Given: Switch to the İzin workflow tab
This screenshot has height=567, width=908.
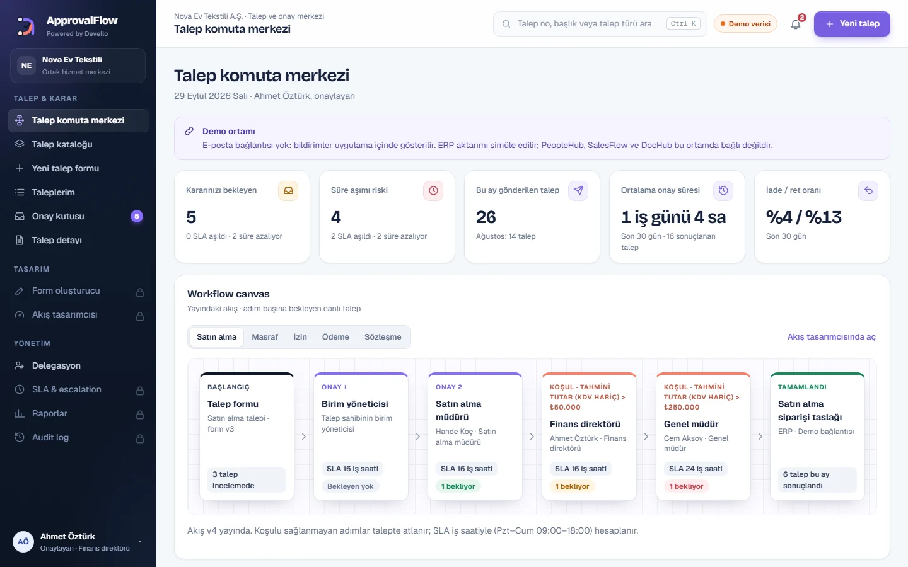Looking at the screenshot, I should point(300,337).
